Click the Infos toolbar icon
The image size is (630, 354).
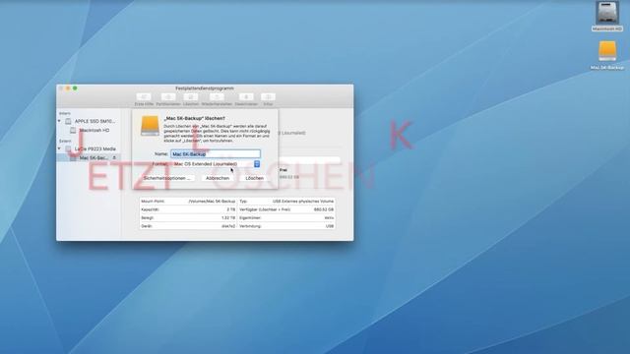tap(268, 96)
